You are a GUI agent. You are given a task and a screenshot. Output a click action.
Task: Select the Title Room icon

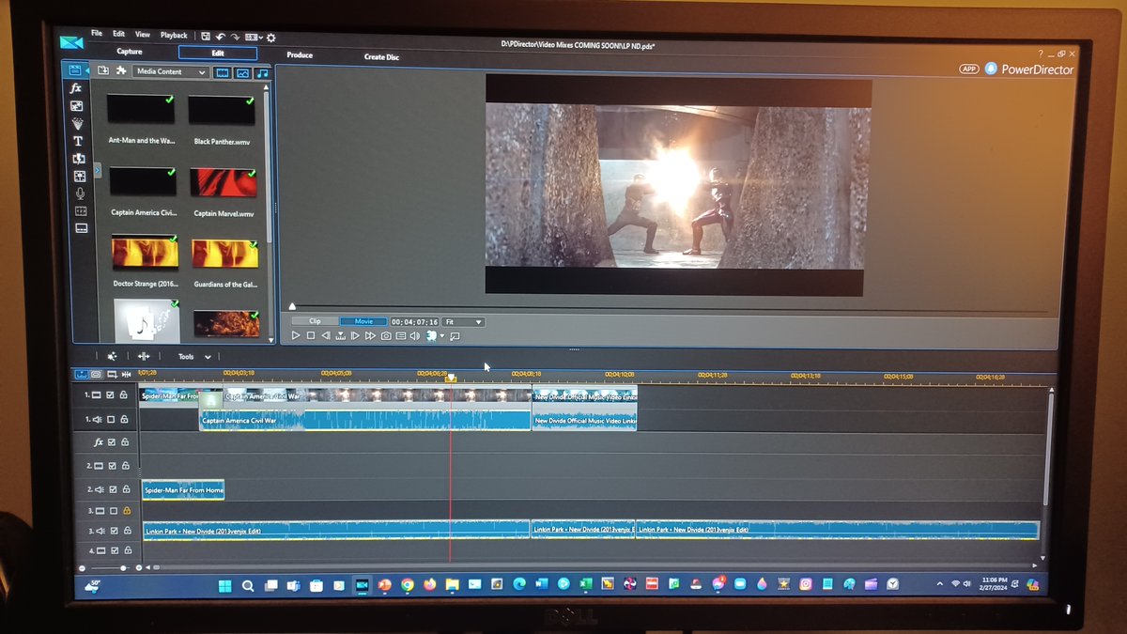77,141
